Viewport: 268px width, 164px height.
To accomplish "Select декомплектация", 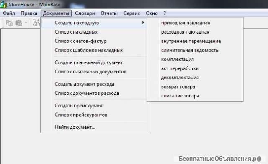I will point(195,78).
